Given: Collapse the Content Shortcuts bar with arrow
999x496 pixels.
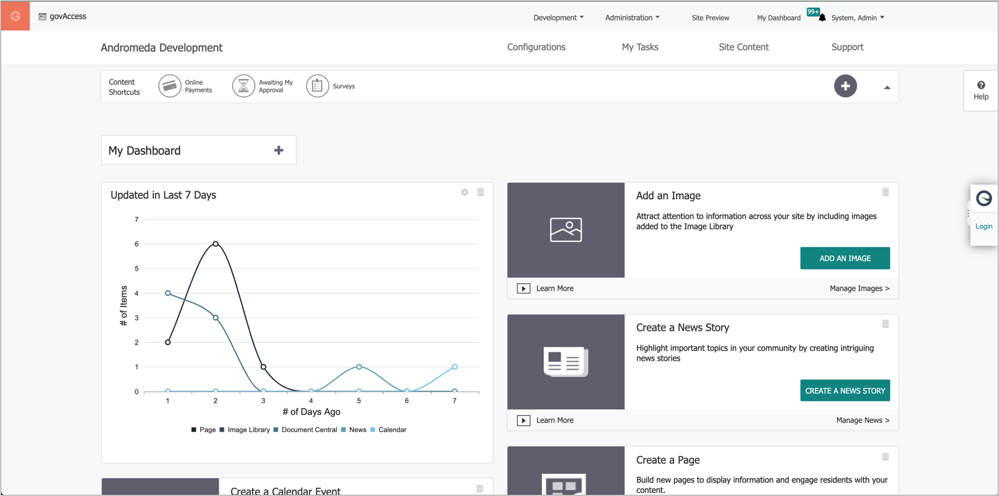Looking at the screenshot, I should [887, 88].
